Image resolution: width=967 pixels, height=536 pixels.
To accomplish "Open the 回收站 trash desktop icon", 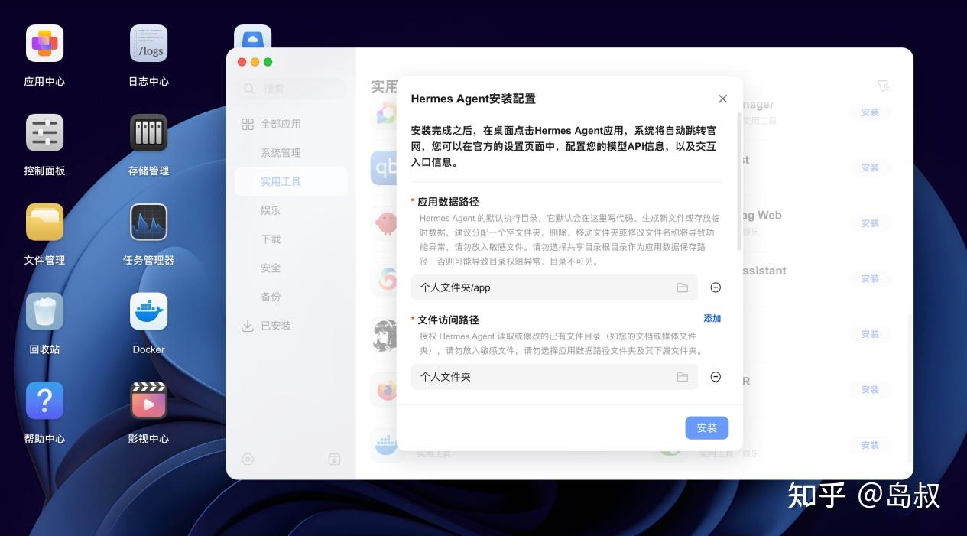I will coord(44,312).
